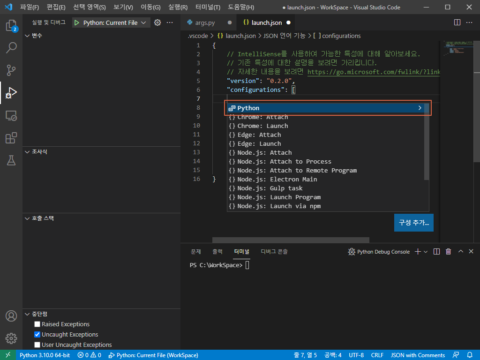Click the suggestion list vertical scrollbar
480x360 pixels.
[427, 142]
